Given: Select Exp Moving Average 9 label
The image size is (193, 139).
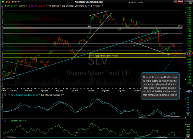Looking at the screenshot, I should (52, 95).
